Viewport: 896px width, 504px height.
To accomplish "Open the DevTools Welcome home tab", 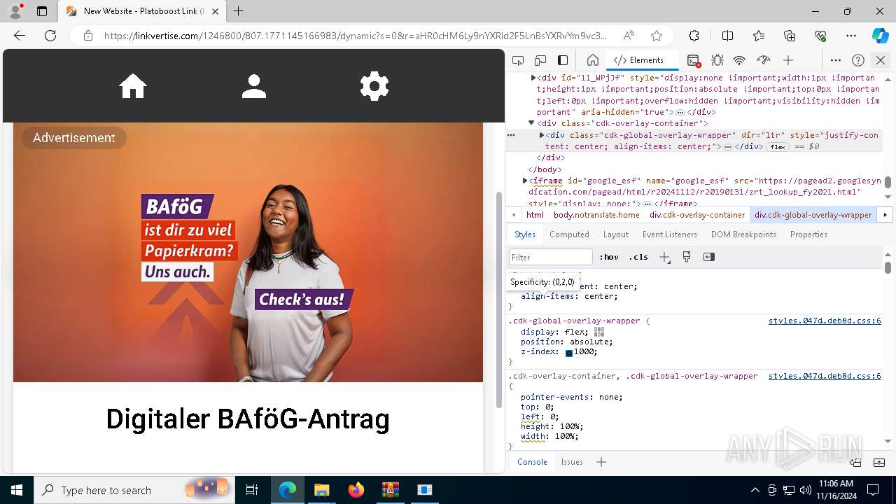I will point(593,60).
